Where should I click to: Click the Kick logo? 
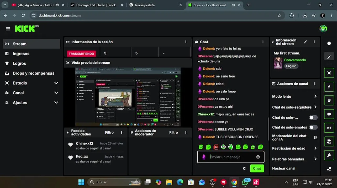[x=27, y=28]
